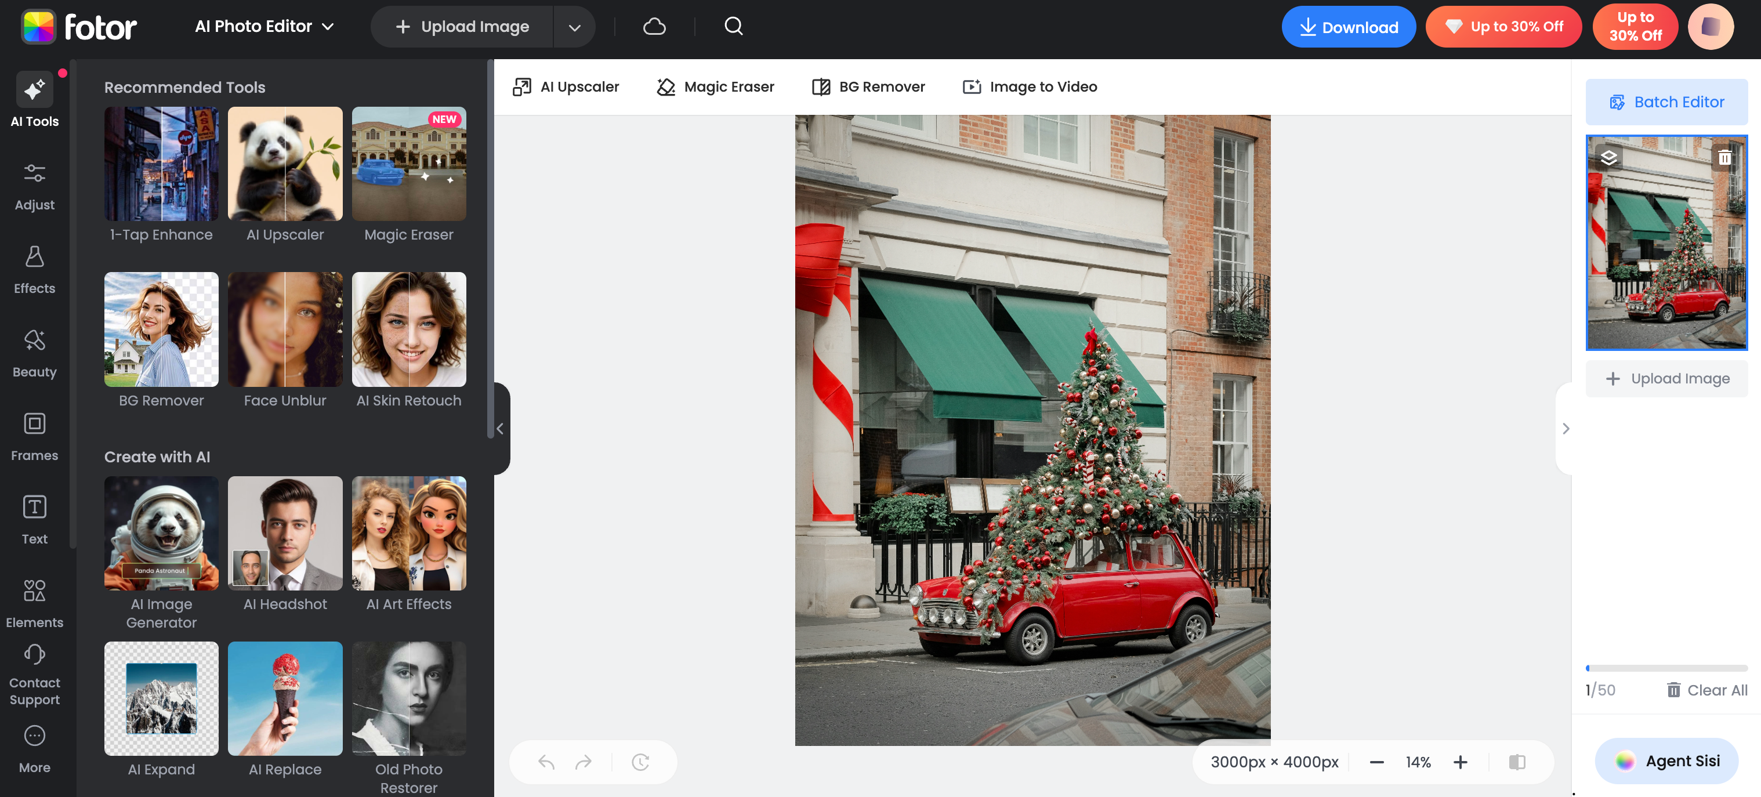
Task: Click the search magnifier icon
Action: [x=733, y=27]
